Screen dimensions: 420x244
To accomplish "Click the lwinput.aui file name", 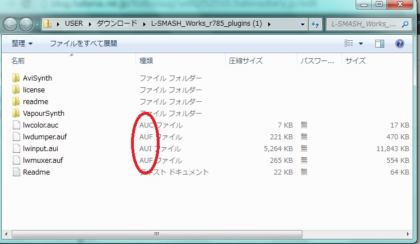I will tap(40, 149).
